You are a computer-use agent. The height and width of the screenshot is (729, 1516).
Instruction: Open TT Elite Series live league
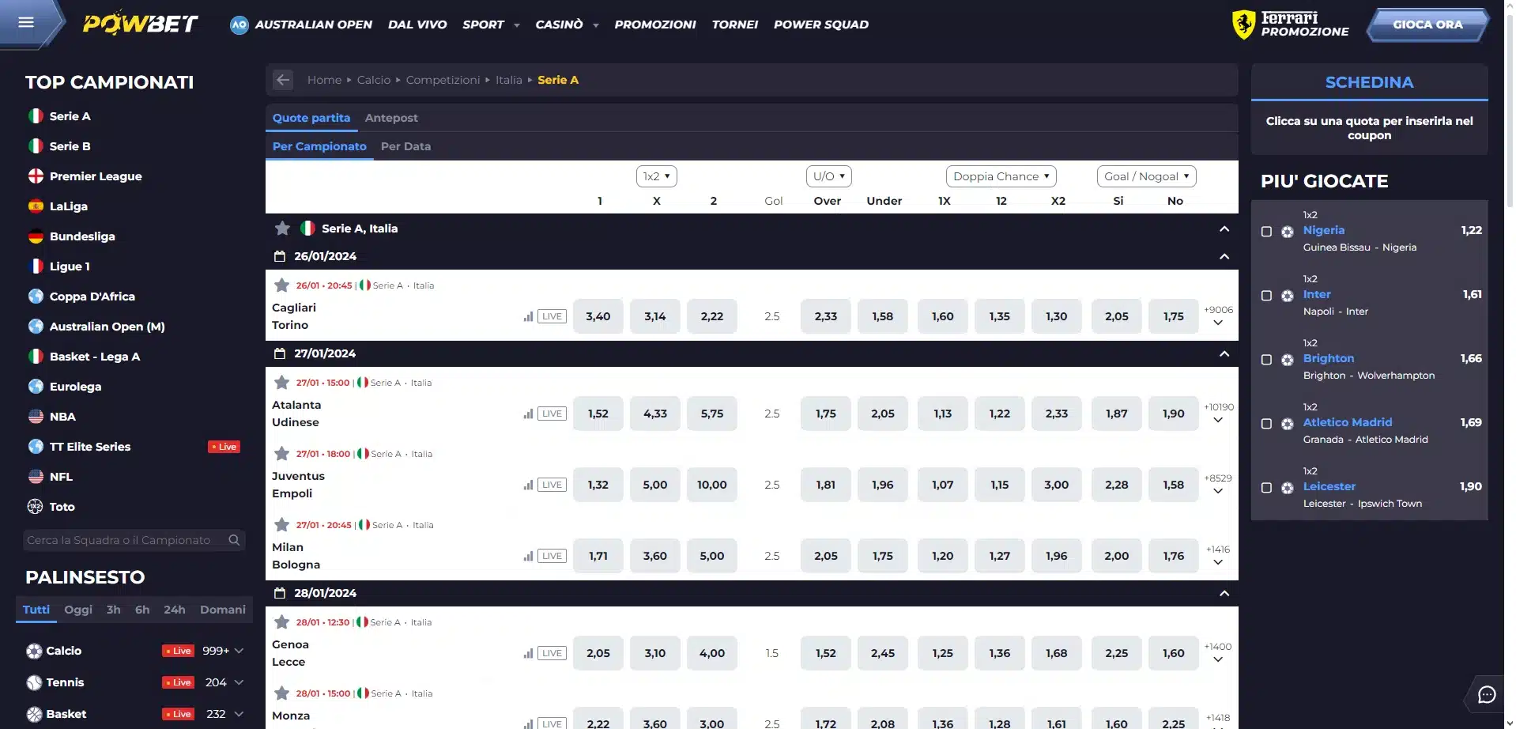90,447
